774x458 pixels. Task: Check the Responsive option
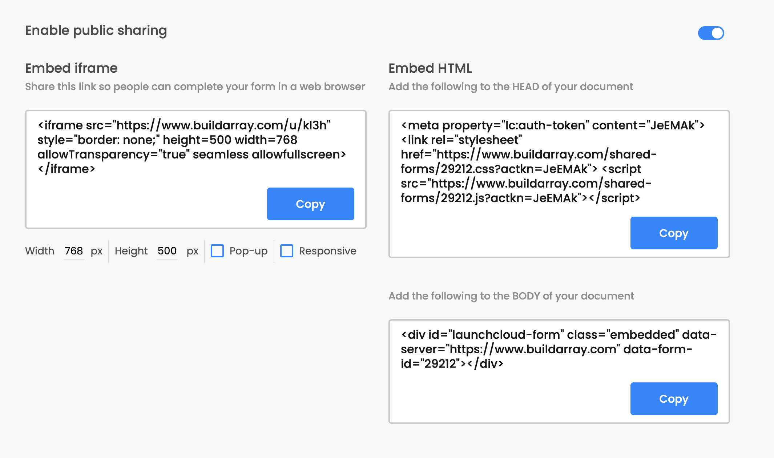[287, 251]
